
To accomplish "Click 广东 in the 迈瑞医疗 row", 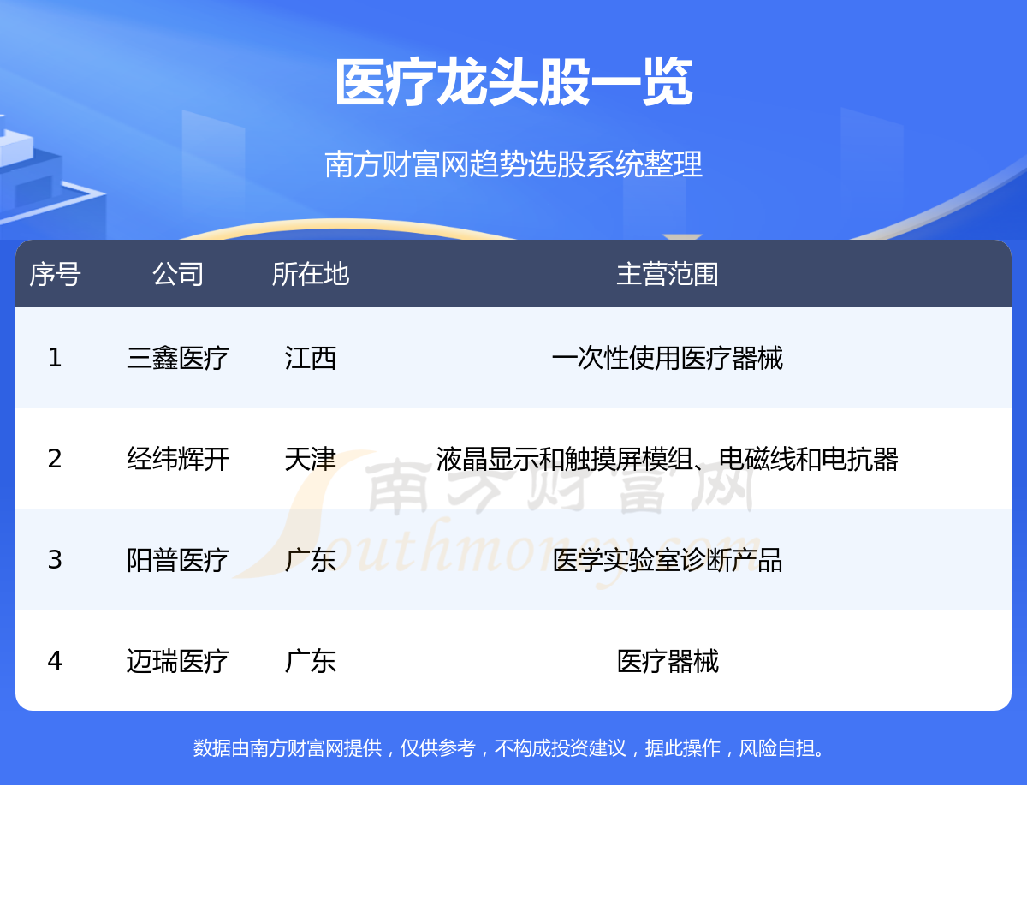I will (x=310, y=661).
